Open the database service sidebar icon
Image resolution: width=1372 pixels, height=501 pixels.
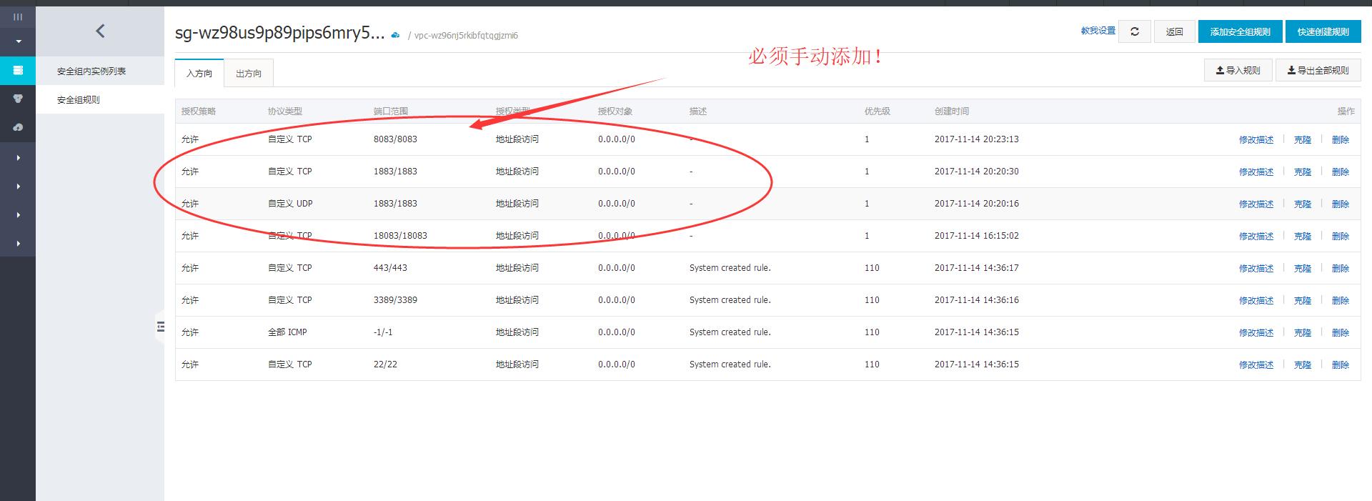pos(18,99)
